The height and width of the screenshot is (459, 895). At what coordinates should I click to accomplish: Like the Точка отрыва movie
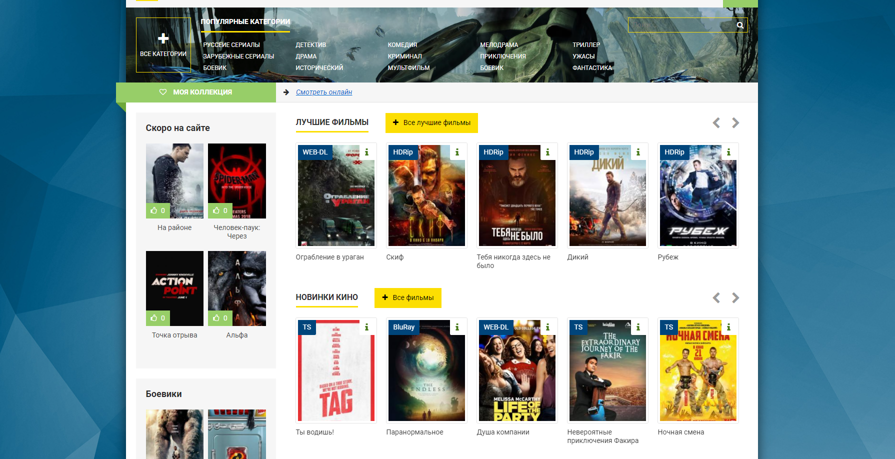click(x=158, y=318)
